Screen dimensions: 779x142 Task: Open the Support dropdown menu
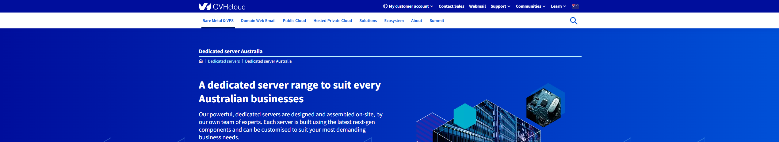tap(500, 6)
